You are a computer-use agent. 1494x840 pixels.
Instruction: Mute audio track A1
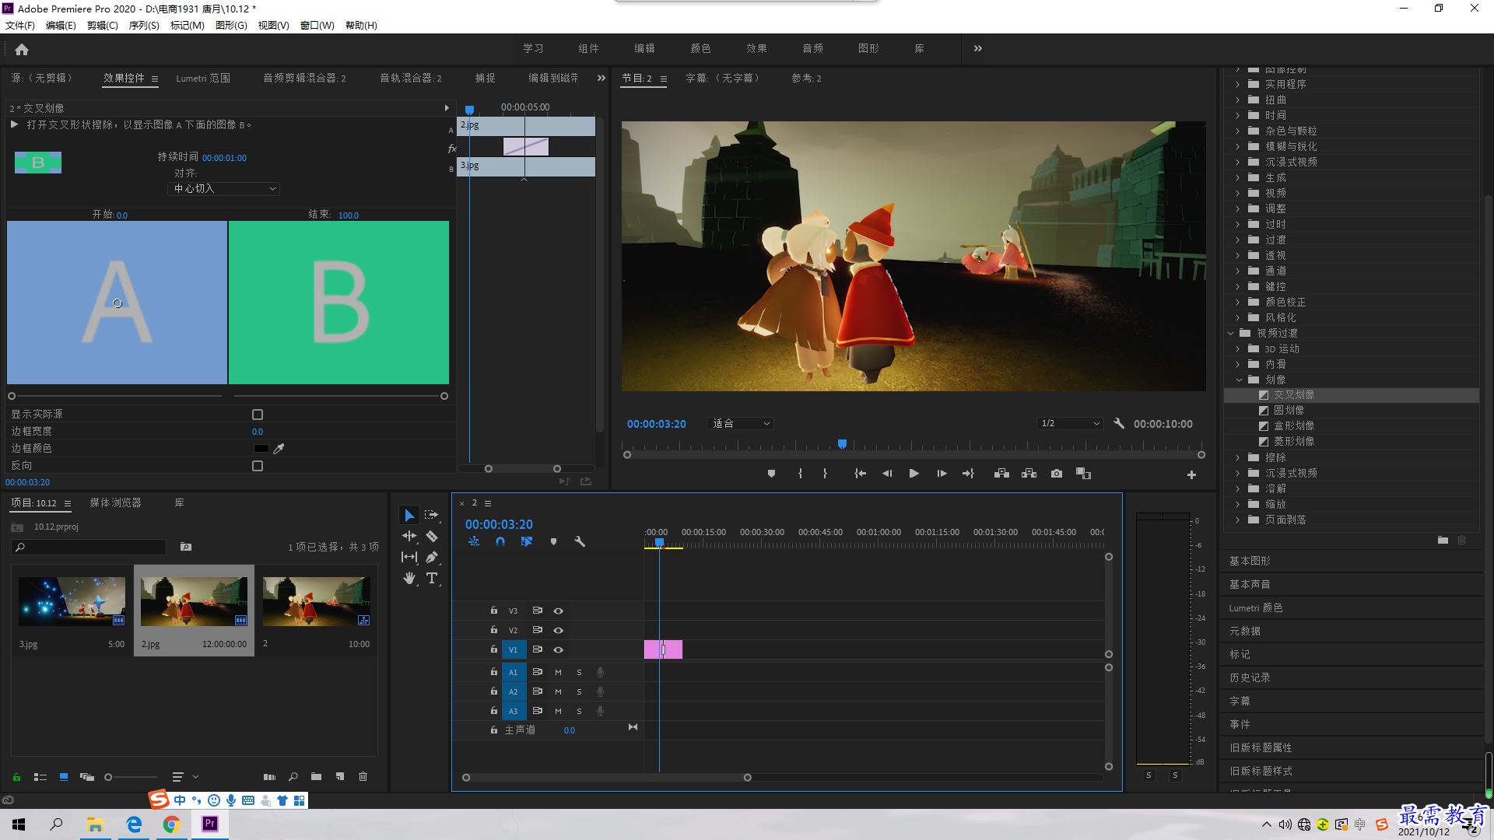click(558, 672)
